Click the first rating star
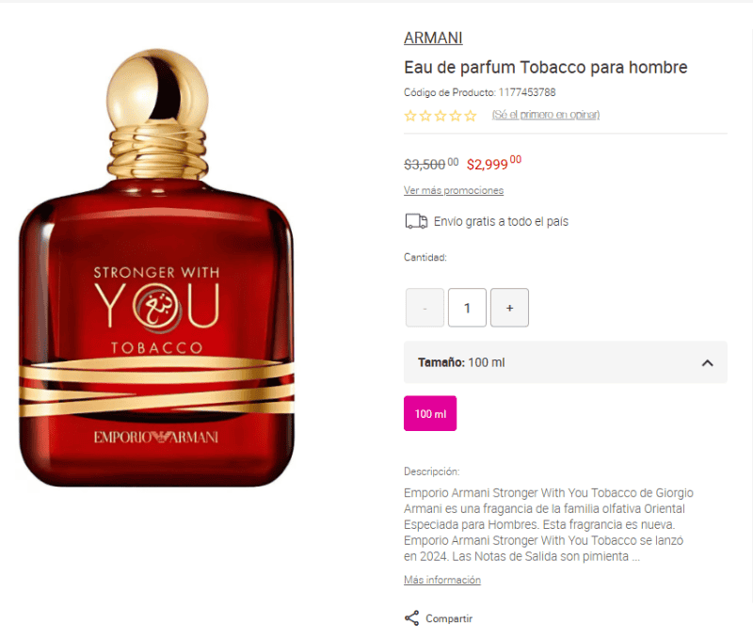 410,116
